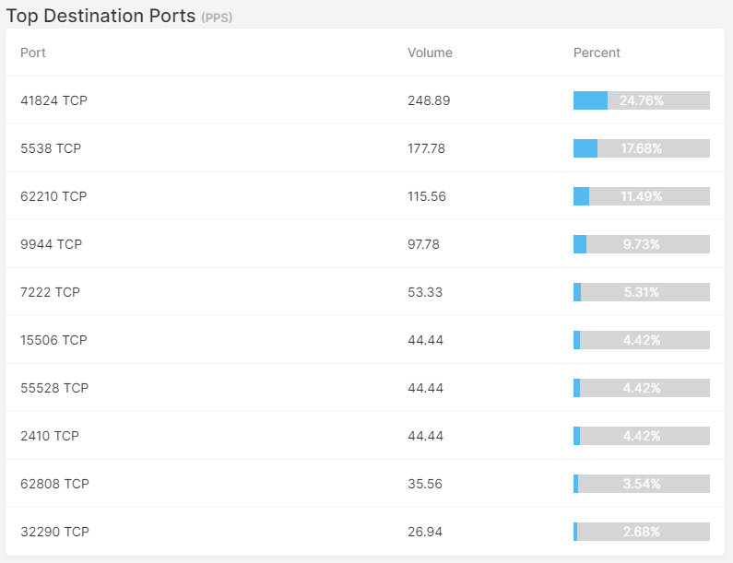Select the 55528 TCP row

[x=365, y=388]
